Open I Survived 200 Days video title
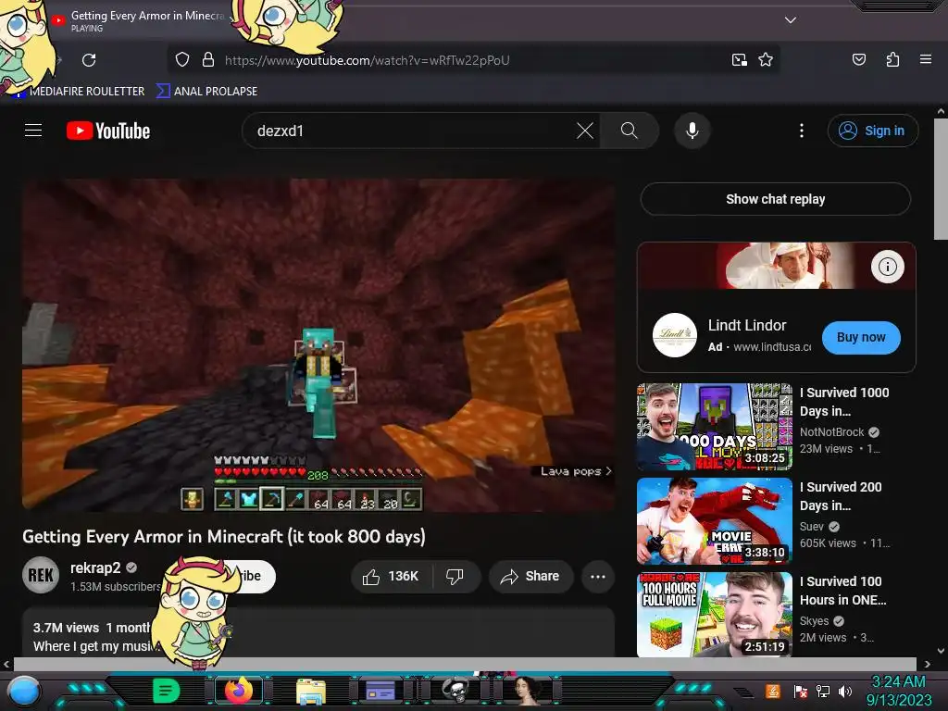 click(x=841, y=496)
